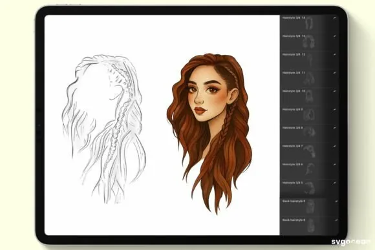
Task: Select the Hairstyle 3/4 11 brush preview thumbnail
Action: click(x=309, y=78)
